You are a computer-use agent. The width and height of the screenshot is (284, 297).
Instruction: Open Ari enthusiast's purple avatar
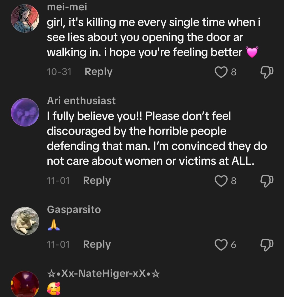(x=25, y=112)
